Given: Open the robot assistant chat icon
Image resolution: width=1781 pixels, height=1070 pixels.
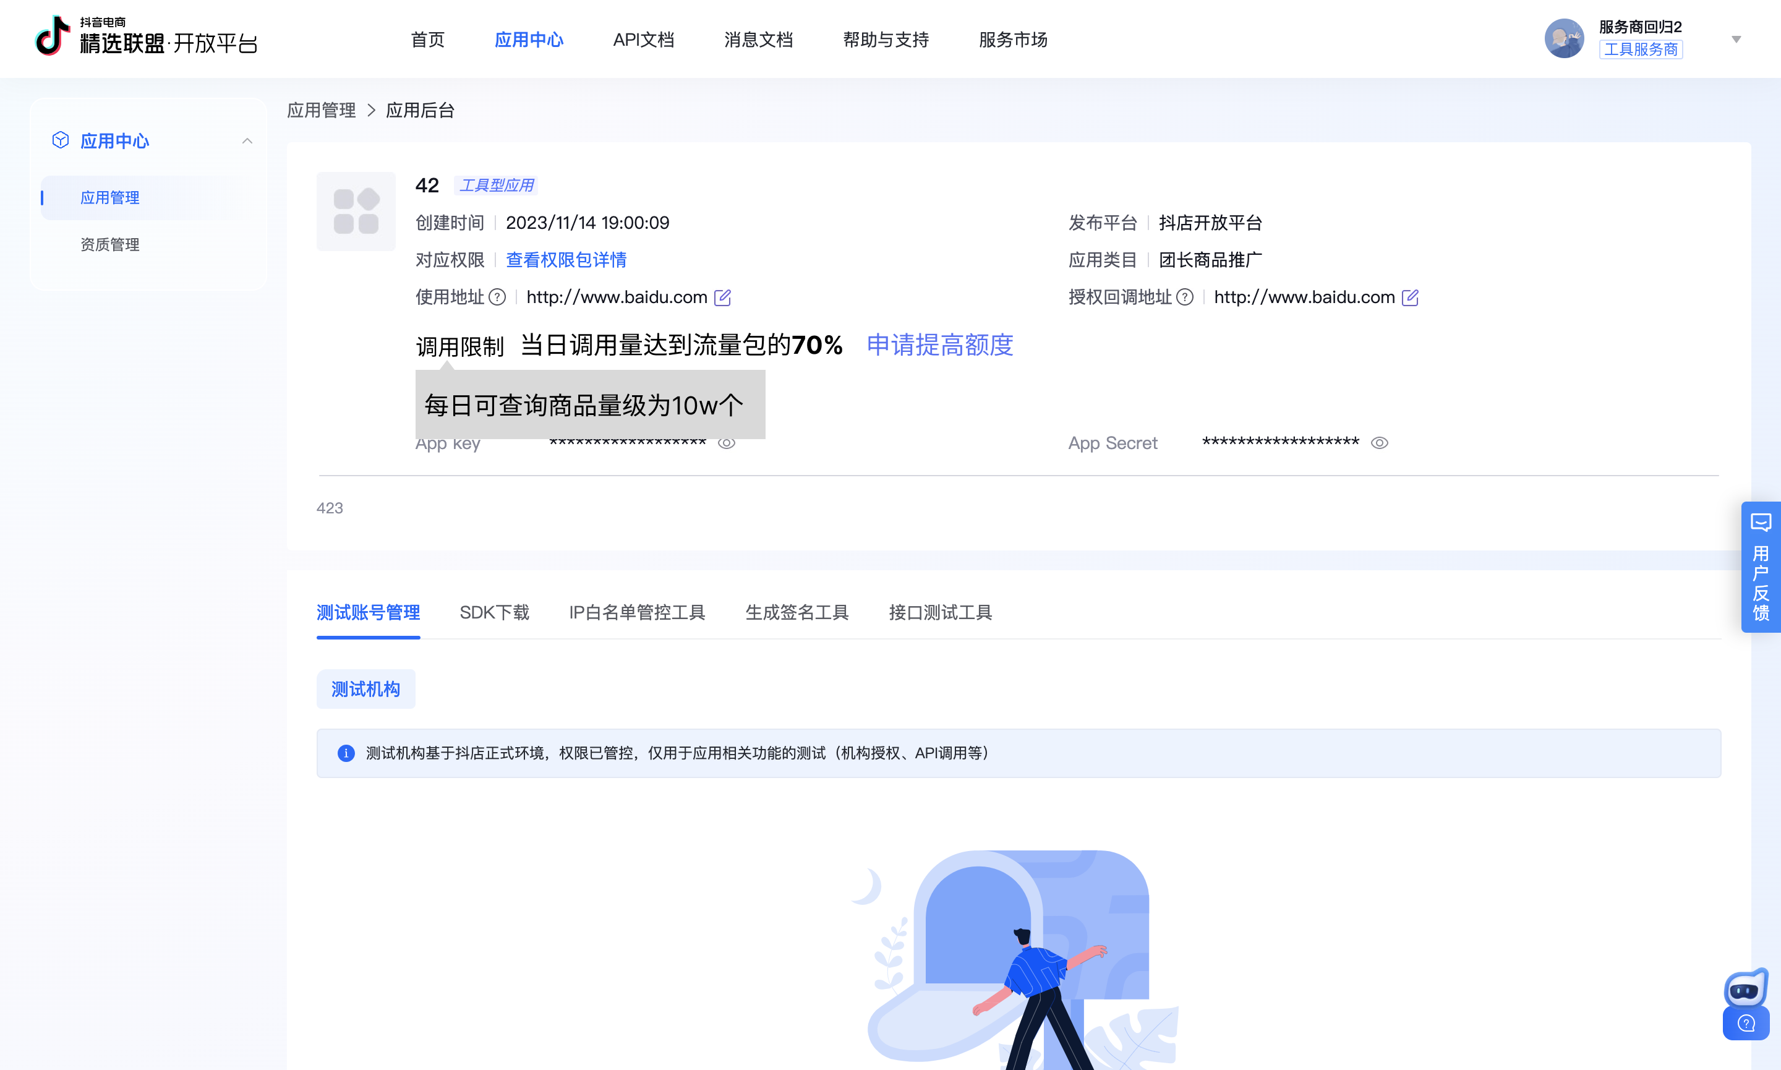Looking at the screenshot, I should tap(1746, 988).
